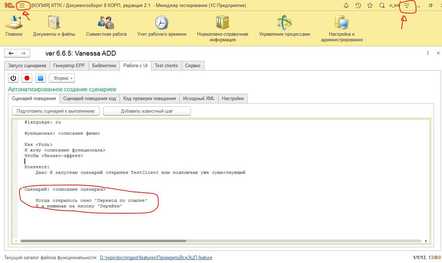Image resolution: width=442 pixels, height=263 pixels.
Task: Click the power button icon
Action: [x=13, y=78]
